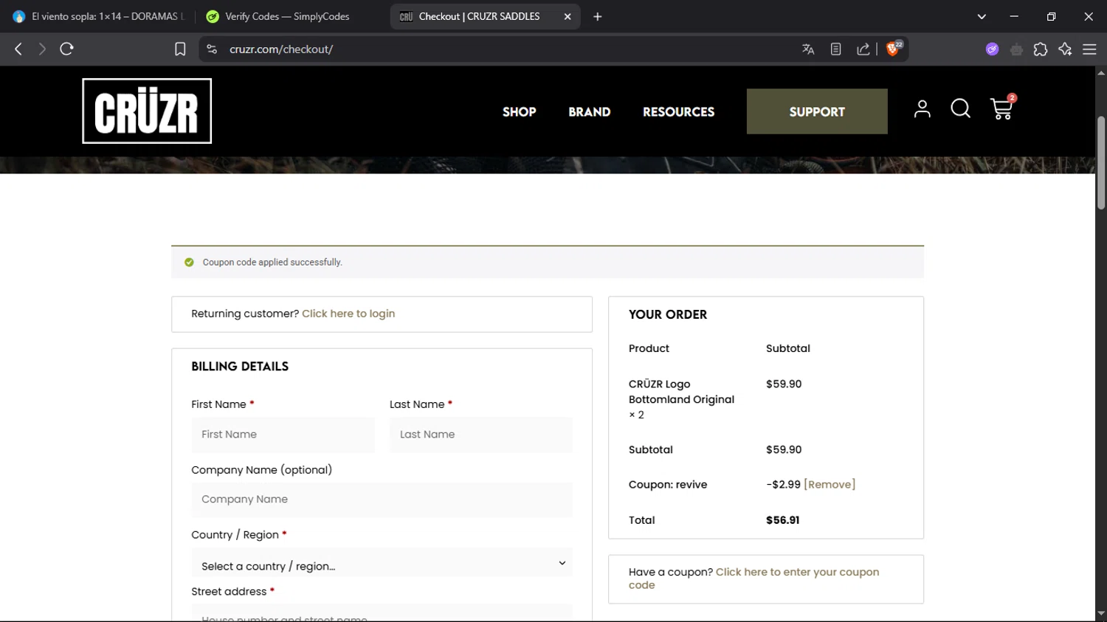The height and width of the screenshot is (622, 1107).
Task: Open the account user icon
Action: click(922, 109)
